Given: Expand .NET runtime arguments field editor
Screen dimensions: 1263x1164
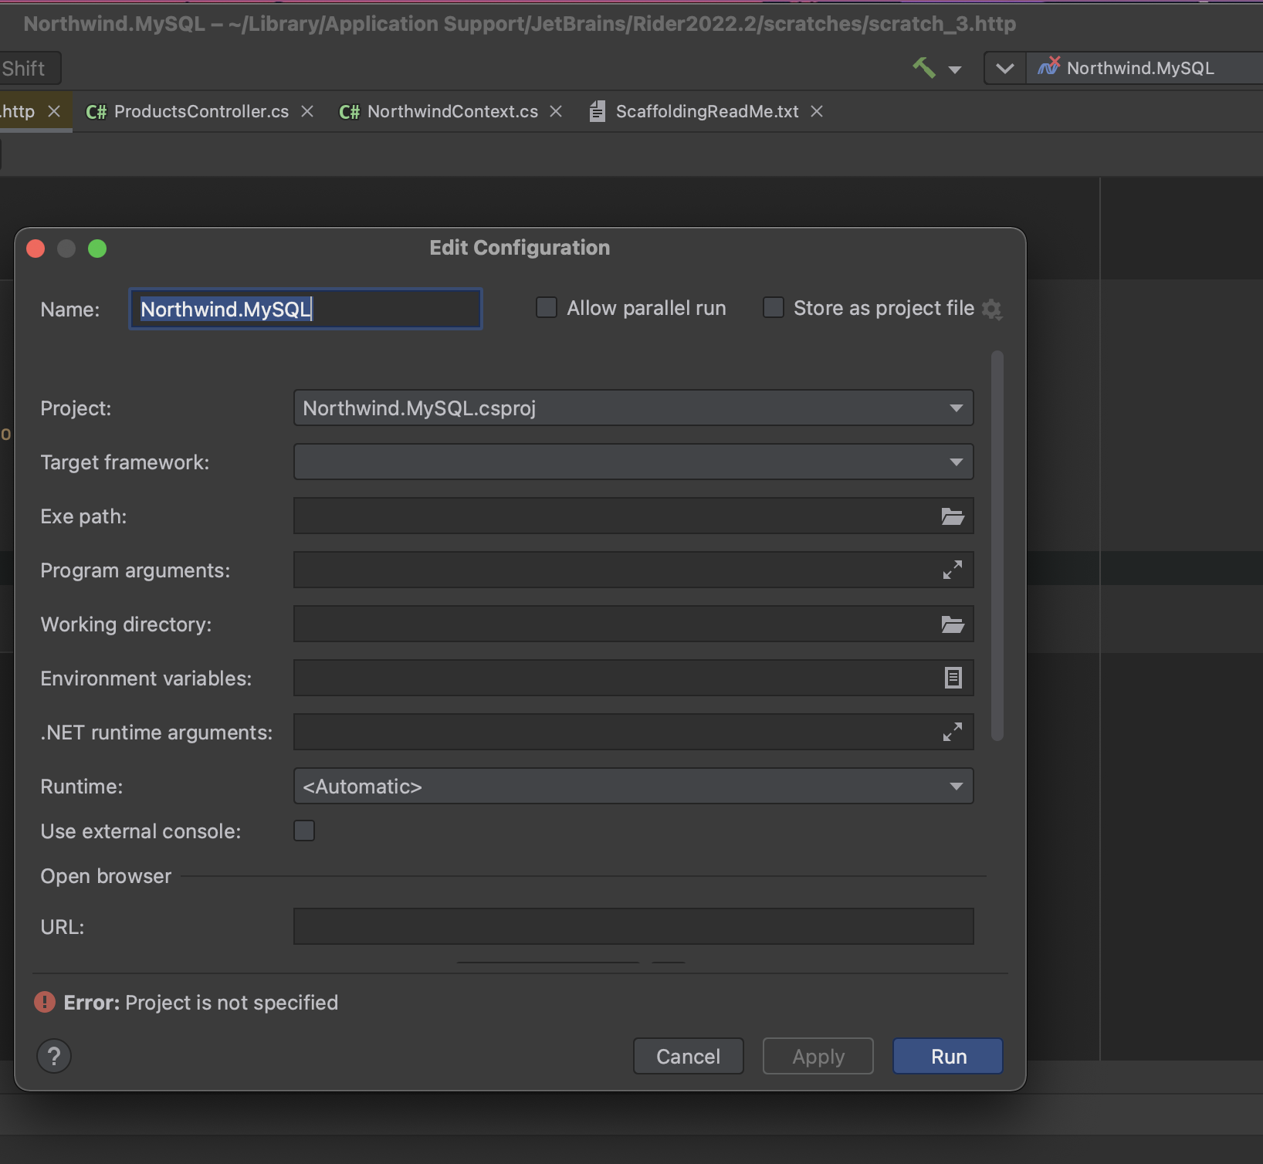Looking at the screenshot, I should 953,732.
